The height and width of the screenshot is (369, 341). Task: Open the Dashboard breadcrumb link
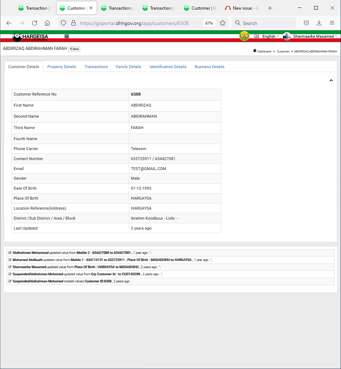click(264, 51)
